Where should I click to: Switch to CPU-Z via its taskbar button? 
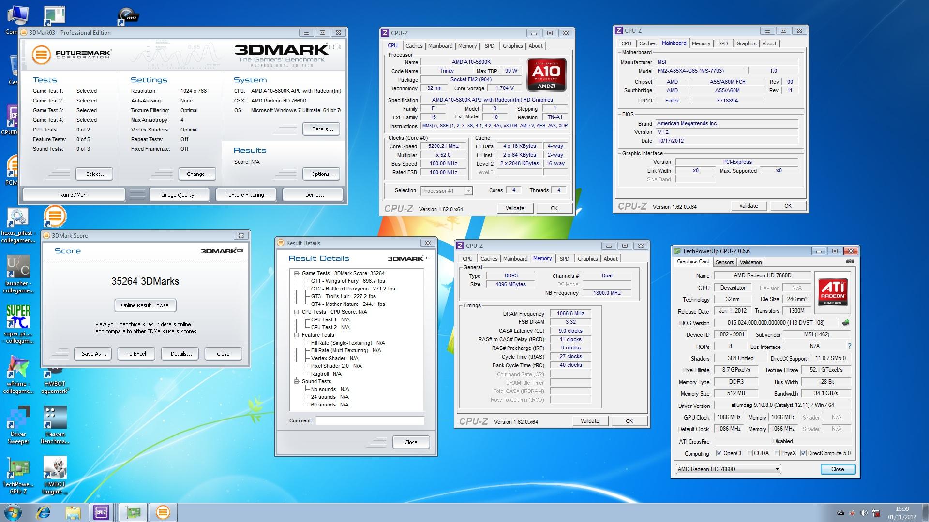click(101, 512)
